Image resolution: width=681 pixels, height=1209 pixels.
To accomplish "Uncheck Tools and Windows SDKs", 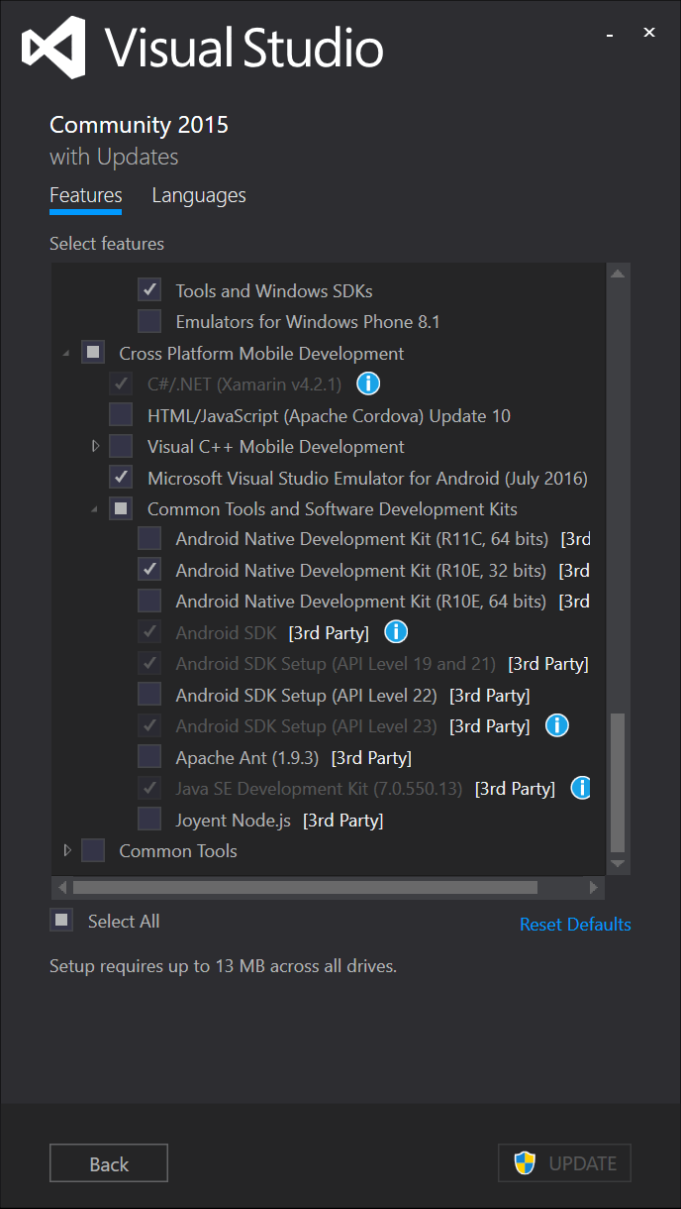I will coord(149,290).
